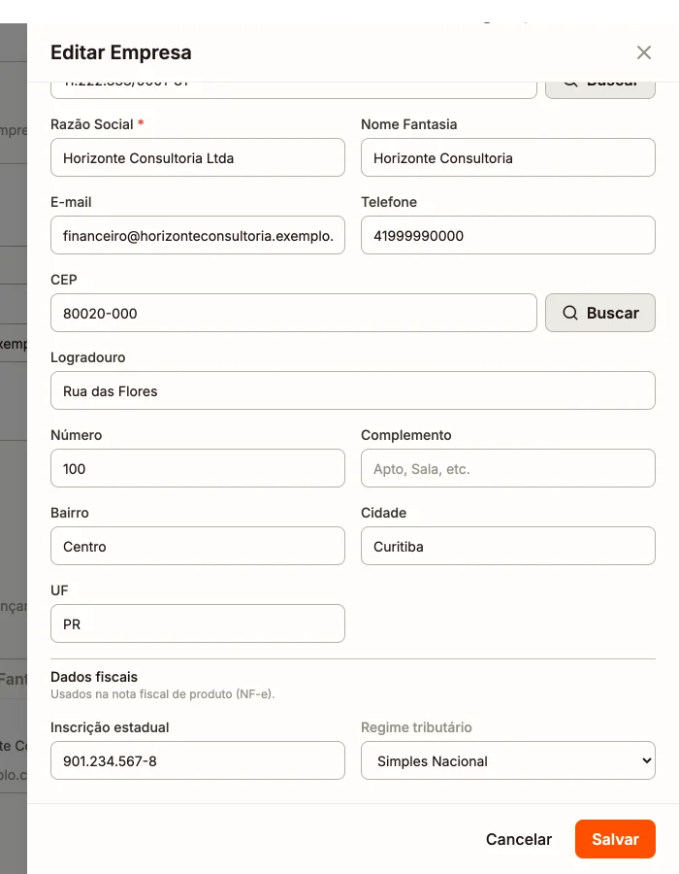Click the Logradouro field Rua das Flores
The image size is (679, 874).
[353, 390]
